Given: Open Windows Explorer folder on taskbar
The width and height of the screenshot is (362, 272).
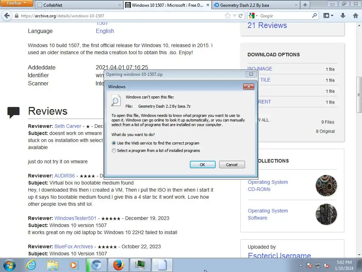Looking at the screenshot, I should tap(53, 265).
